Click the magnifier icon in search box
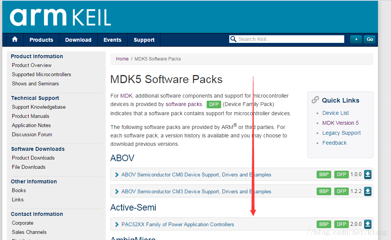This screenshot has height=240, width=391. 233,39
